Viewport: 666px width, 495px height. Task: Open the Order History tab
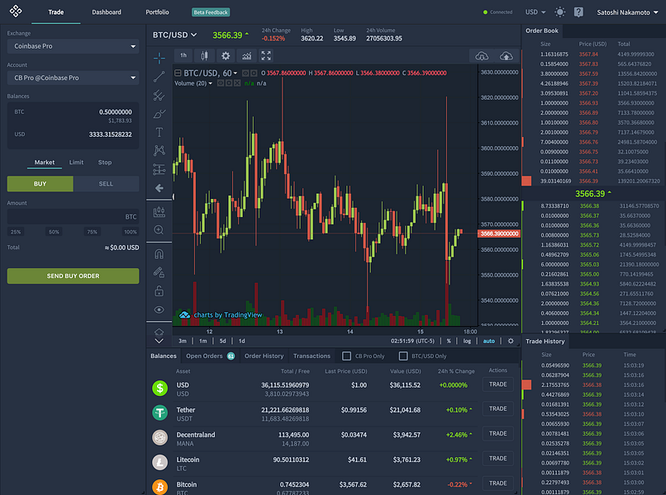coord(264,356)
